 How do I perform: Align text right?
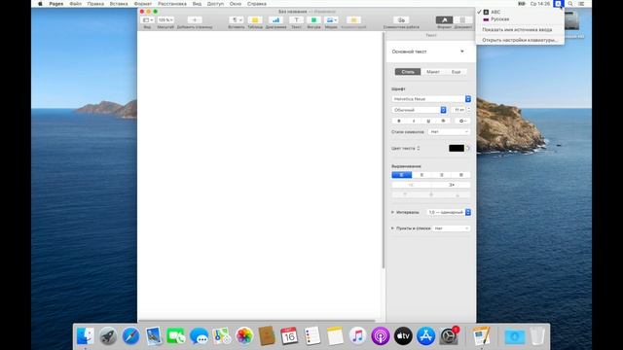click(x=441, y=175)
